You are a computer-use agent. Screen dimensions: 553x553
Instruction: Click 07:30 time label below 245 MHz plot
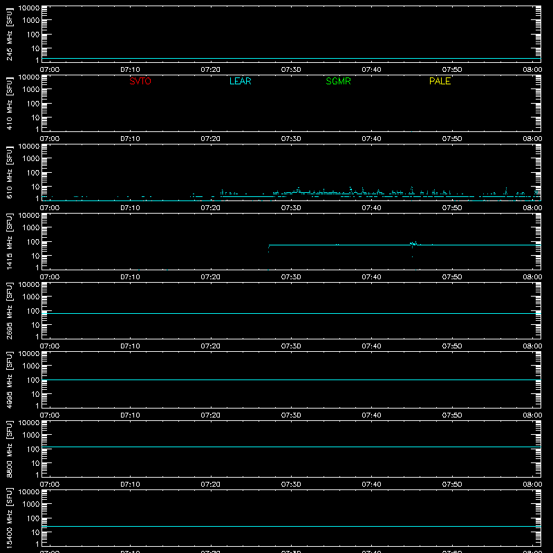tap(291, 70)
